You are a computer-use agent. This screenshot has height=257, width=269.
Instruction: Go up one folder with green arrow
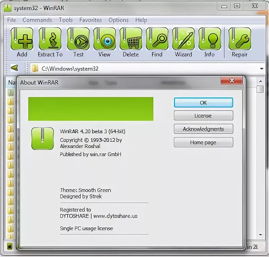[14, 68]
